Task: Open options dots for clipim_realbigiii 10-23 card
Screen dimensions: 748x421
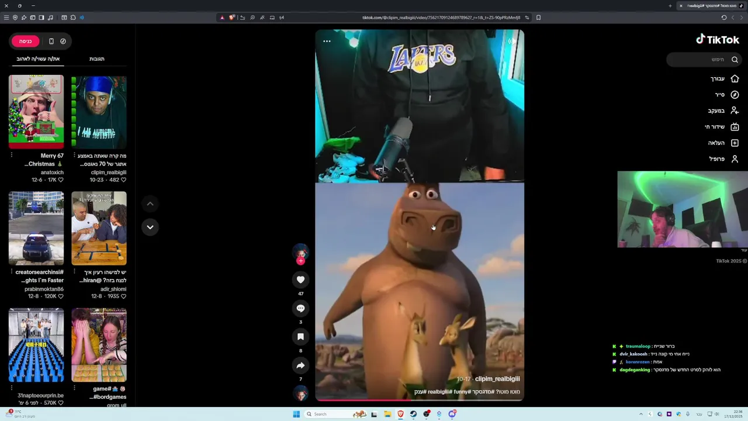Action: point(74,156)
